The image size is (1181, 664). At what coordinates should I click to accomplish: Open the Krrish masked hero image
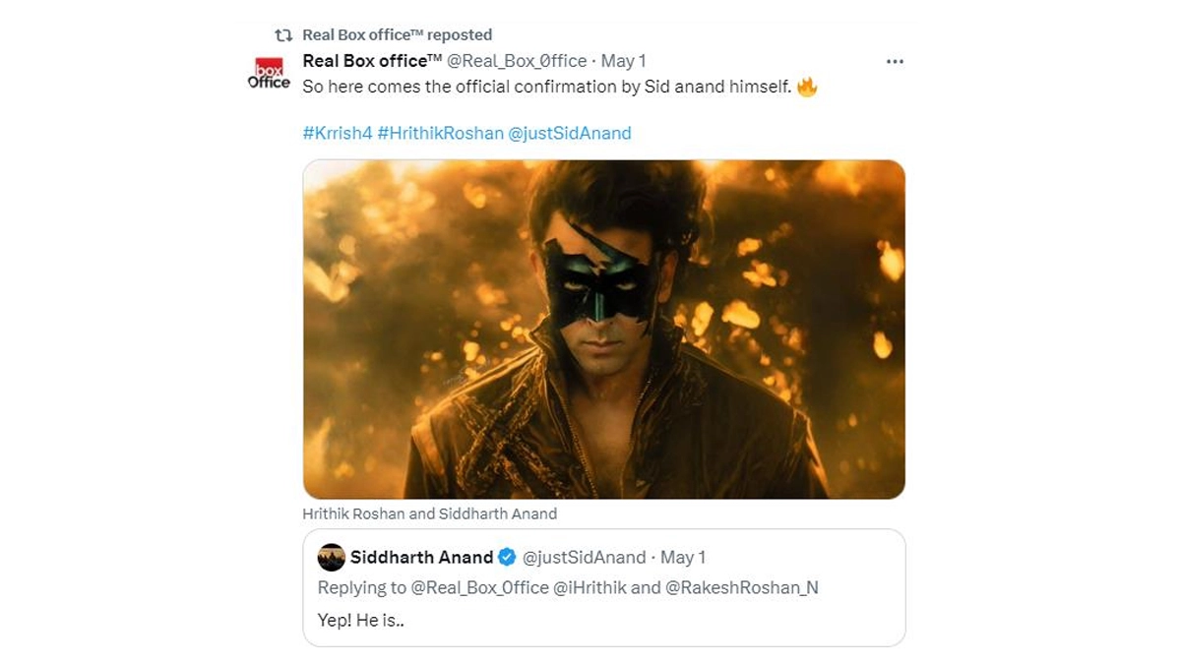click(603, 330)
